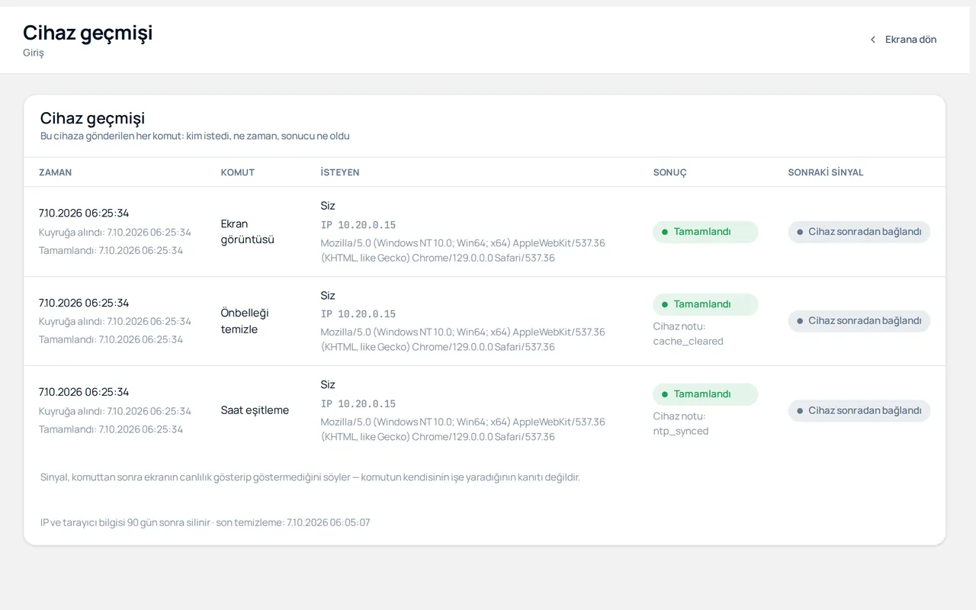Click the ZAMAN column header
This screenshot has width=976, height=610.
(56, 172)
